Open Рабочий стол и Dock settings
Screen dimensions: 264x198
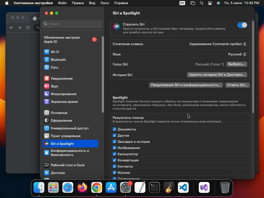pyautogui.click(x=70, y=165)
